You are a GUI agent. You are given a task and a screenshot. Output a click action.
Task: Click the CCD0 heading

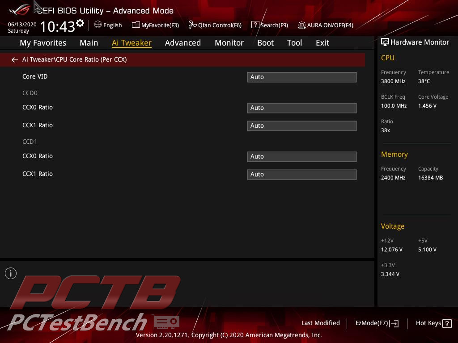tap(30, 93)
